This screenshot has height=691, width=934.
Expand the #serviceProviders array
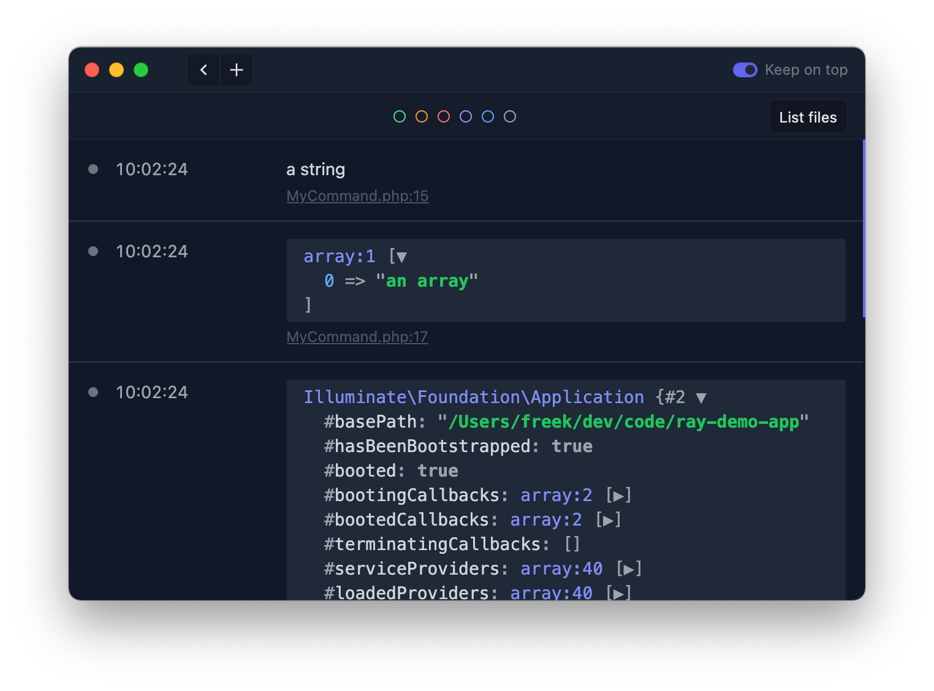629,569
